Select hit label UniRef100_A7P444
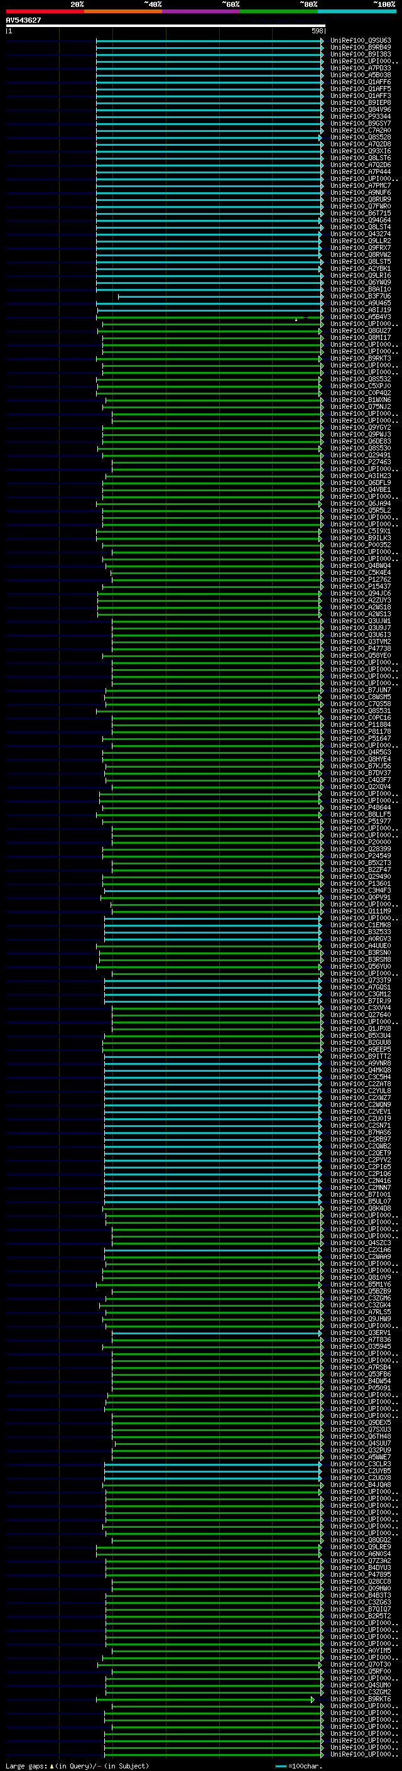Viewport: 402px width, 1771px height. [361, 172]
